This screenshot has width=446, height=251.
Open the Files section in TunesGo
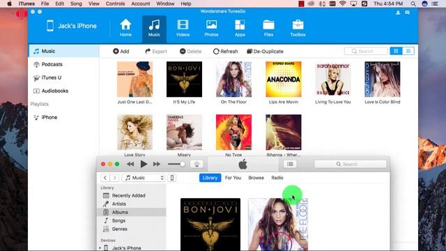268,28
